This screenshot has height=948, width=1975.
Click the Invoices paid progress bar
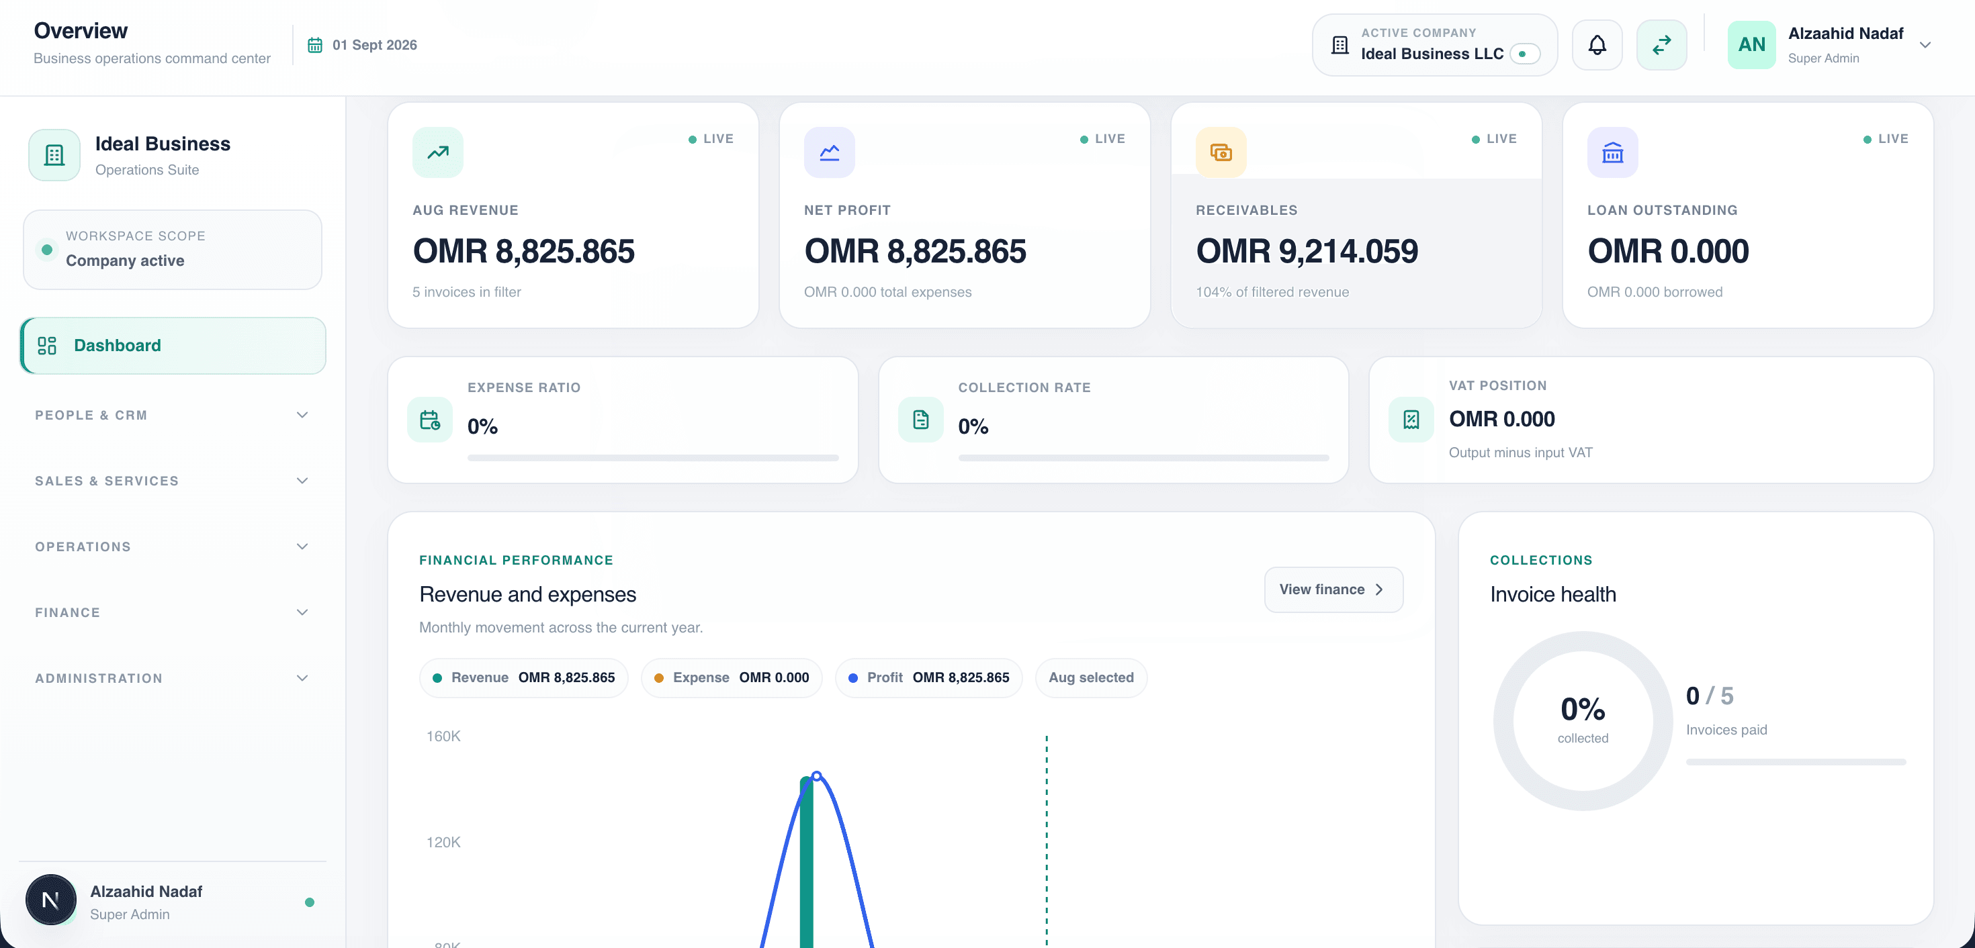tap(1796, 762)
